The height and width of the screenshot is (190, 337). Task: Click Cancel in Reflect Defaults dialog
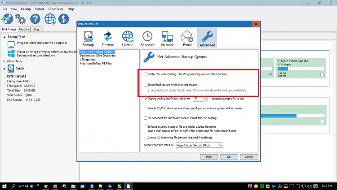pos(249,157)
